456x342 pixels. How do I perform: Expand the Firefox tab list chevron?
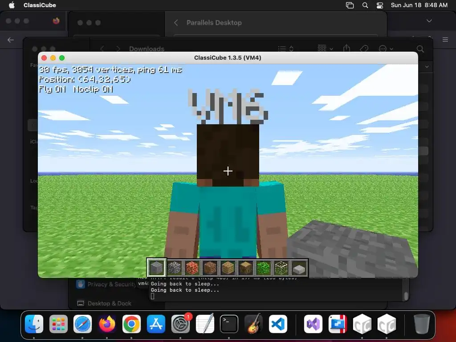429,21
